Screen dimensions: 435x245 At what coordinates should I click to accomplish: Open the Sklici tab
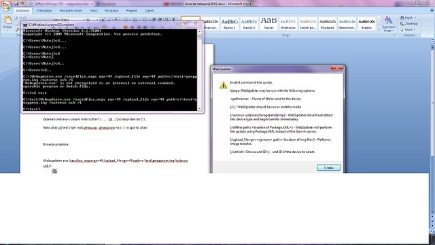94,11
